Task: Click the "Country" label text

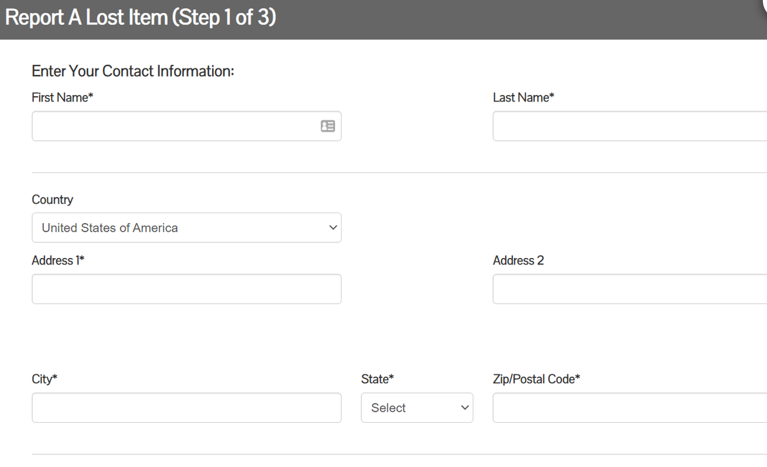Action: [x=52, y=200]
